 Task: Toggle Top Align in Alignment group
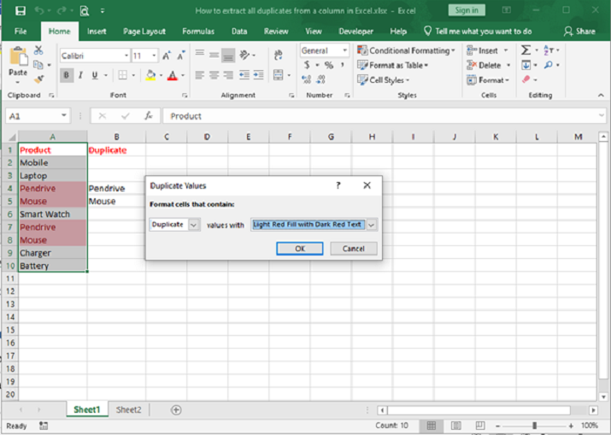[x=200, y=53]
